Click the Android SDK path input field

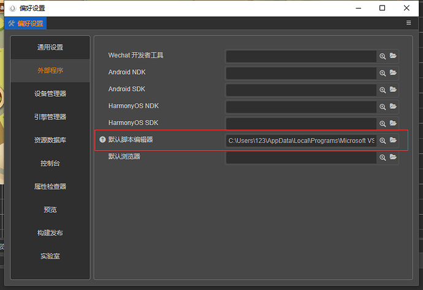(301, 90)
